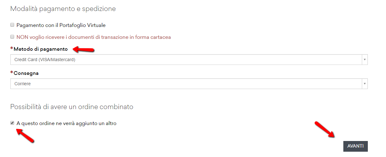Screen dimensions: 386x157
Task: Click the red arrow pointing at the AVANTI button
Action: click(x=325, y=129)
